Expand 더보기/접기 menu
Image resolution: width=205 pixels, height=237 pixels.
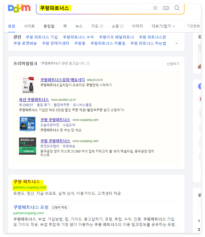tap(163, 26)
